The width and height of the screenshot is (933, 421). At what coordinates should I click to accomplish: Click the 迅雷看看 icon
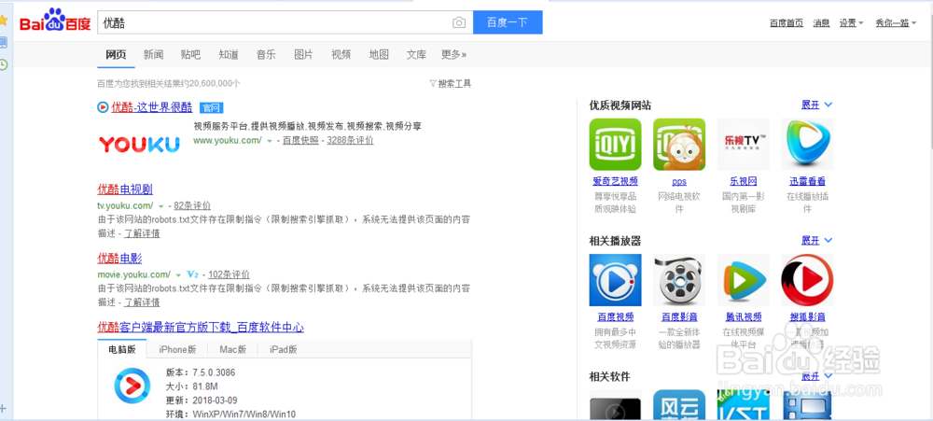click(x=807, y=145)
